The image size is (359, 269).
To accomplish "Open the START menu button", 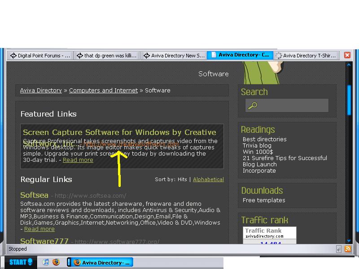I will [21, 262].
